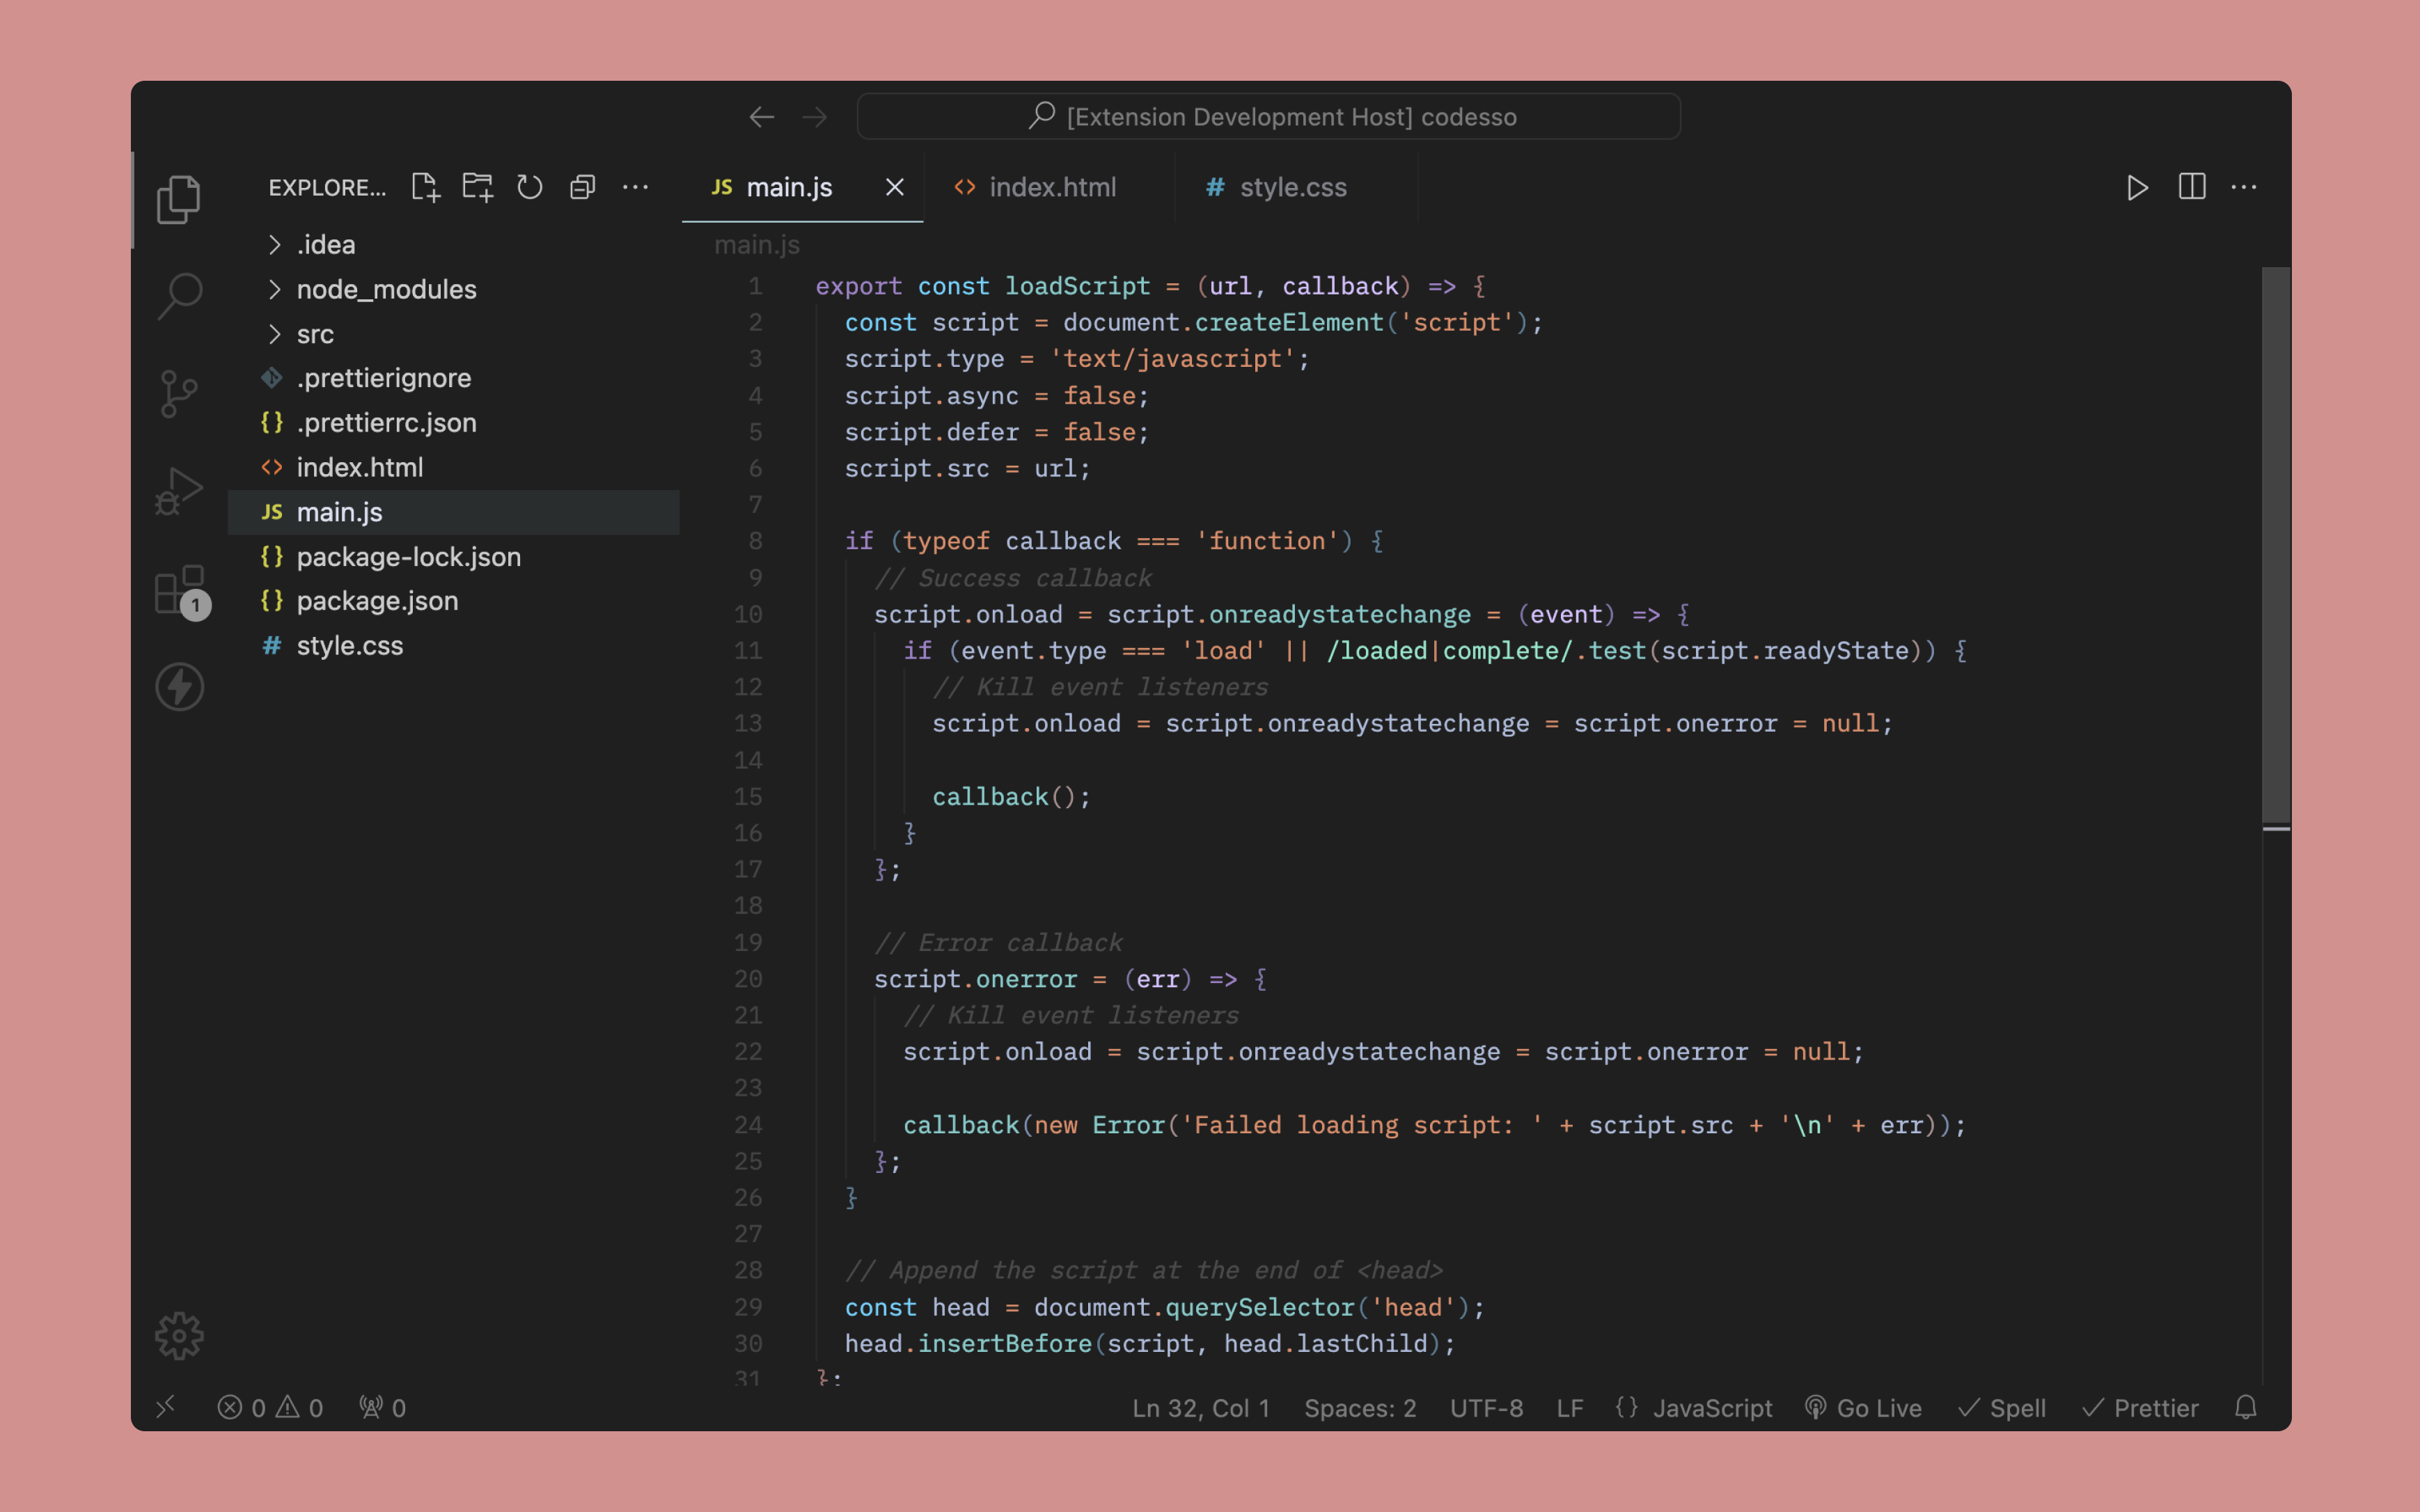Open the Extensions view with badge
2420x1512 pixels.
point(180,589)
